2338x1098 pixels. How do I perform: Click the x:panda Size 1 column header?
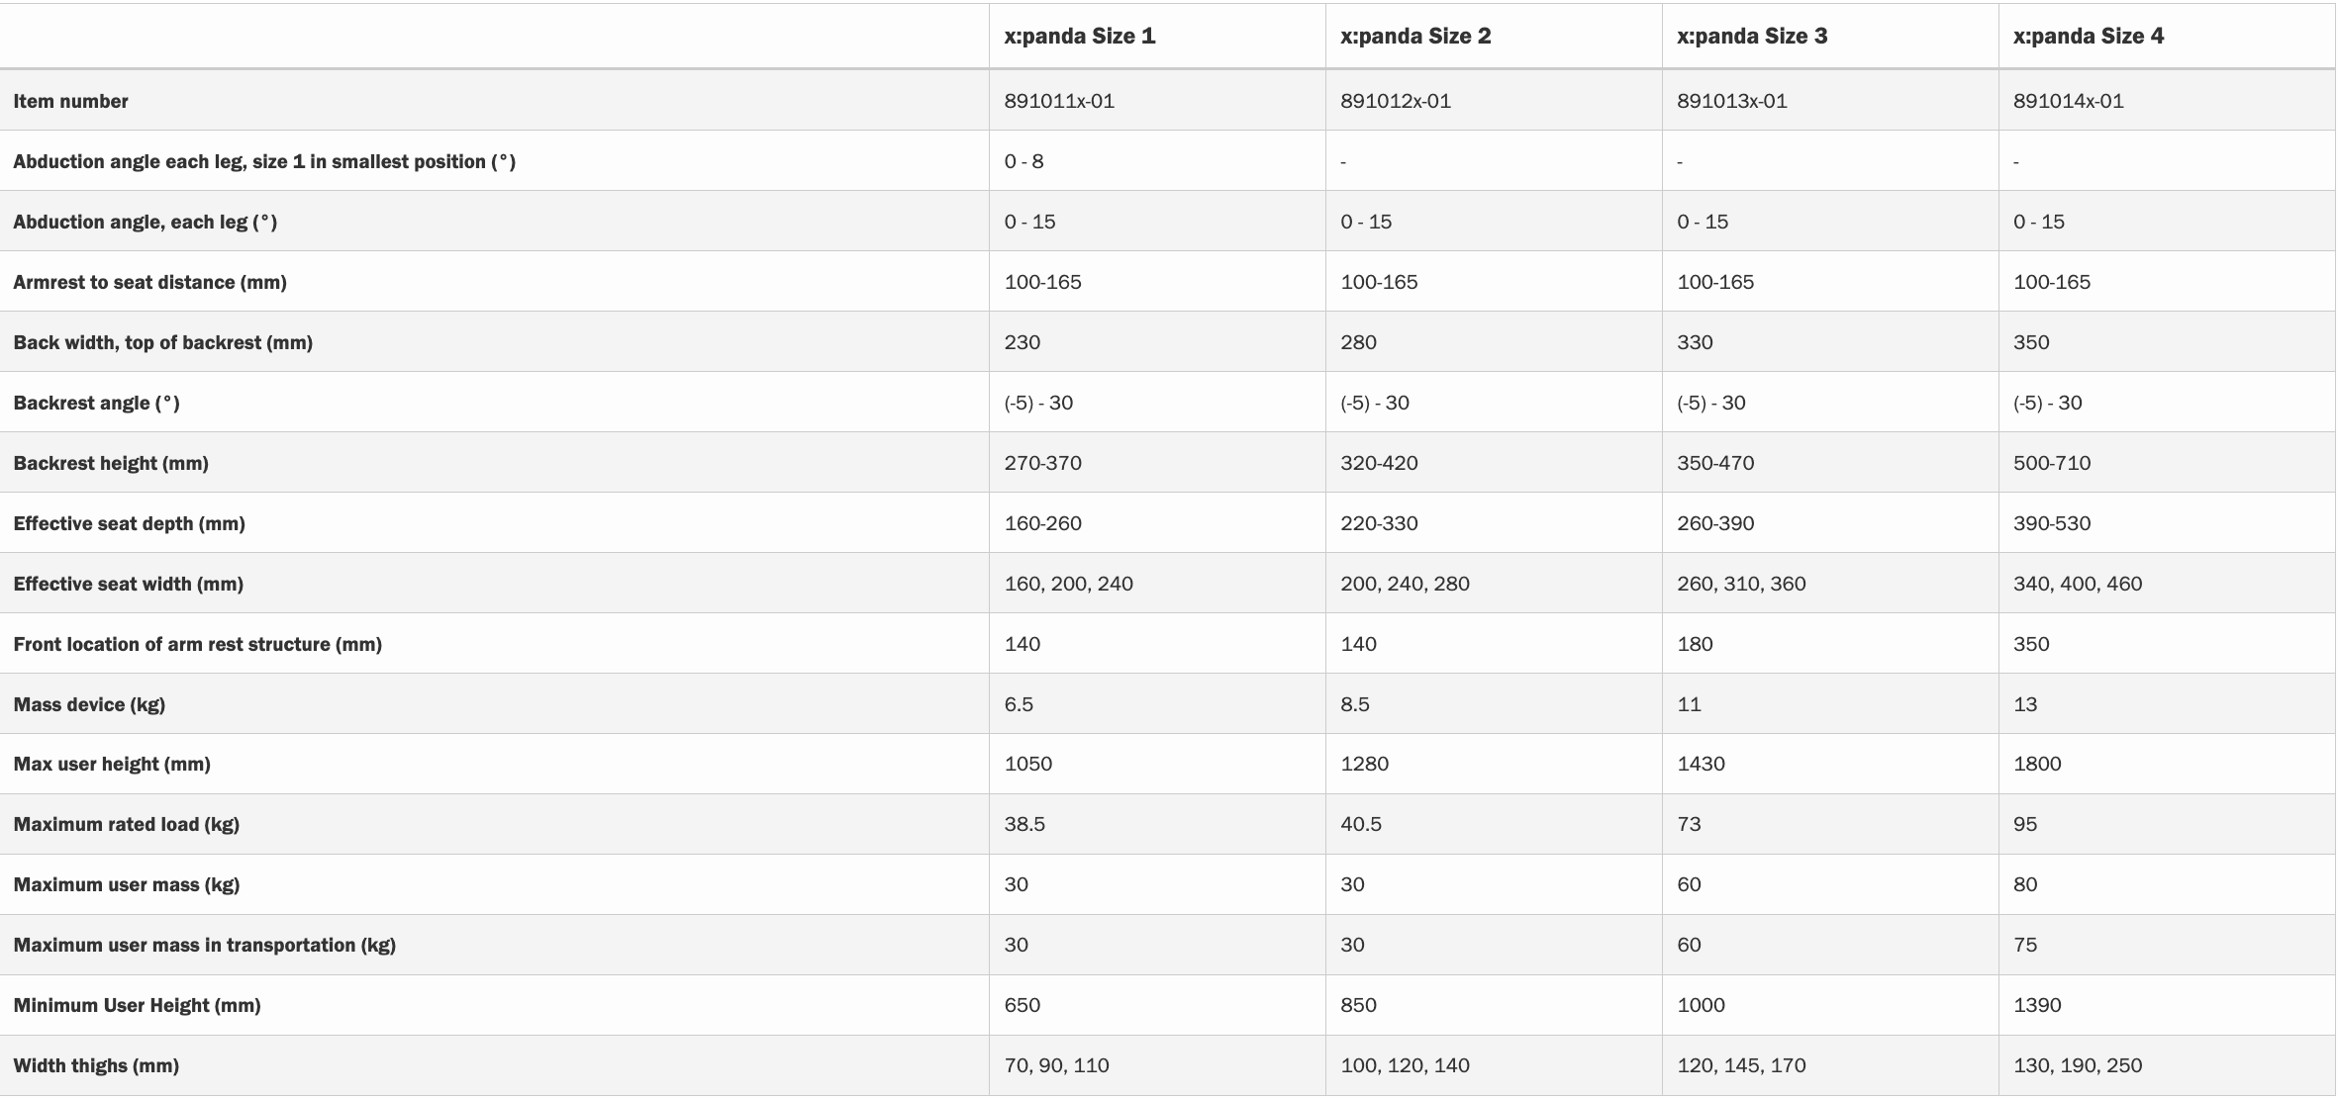tap(1079, 37)
